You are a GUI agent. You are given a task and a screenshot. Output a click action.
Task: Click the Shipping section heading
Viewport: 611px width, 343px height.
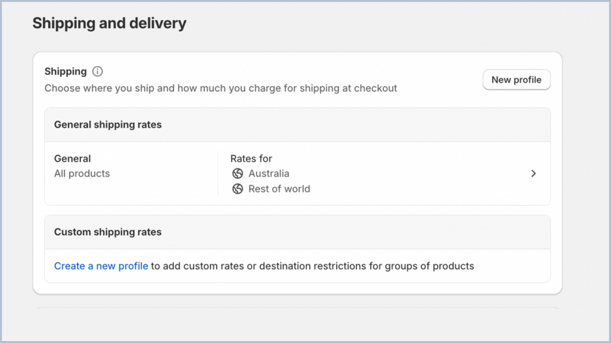[66, 71]
